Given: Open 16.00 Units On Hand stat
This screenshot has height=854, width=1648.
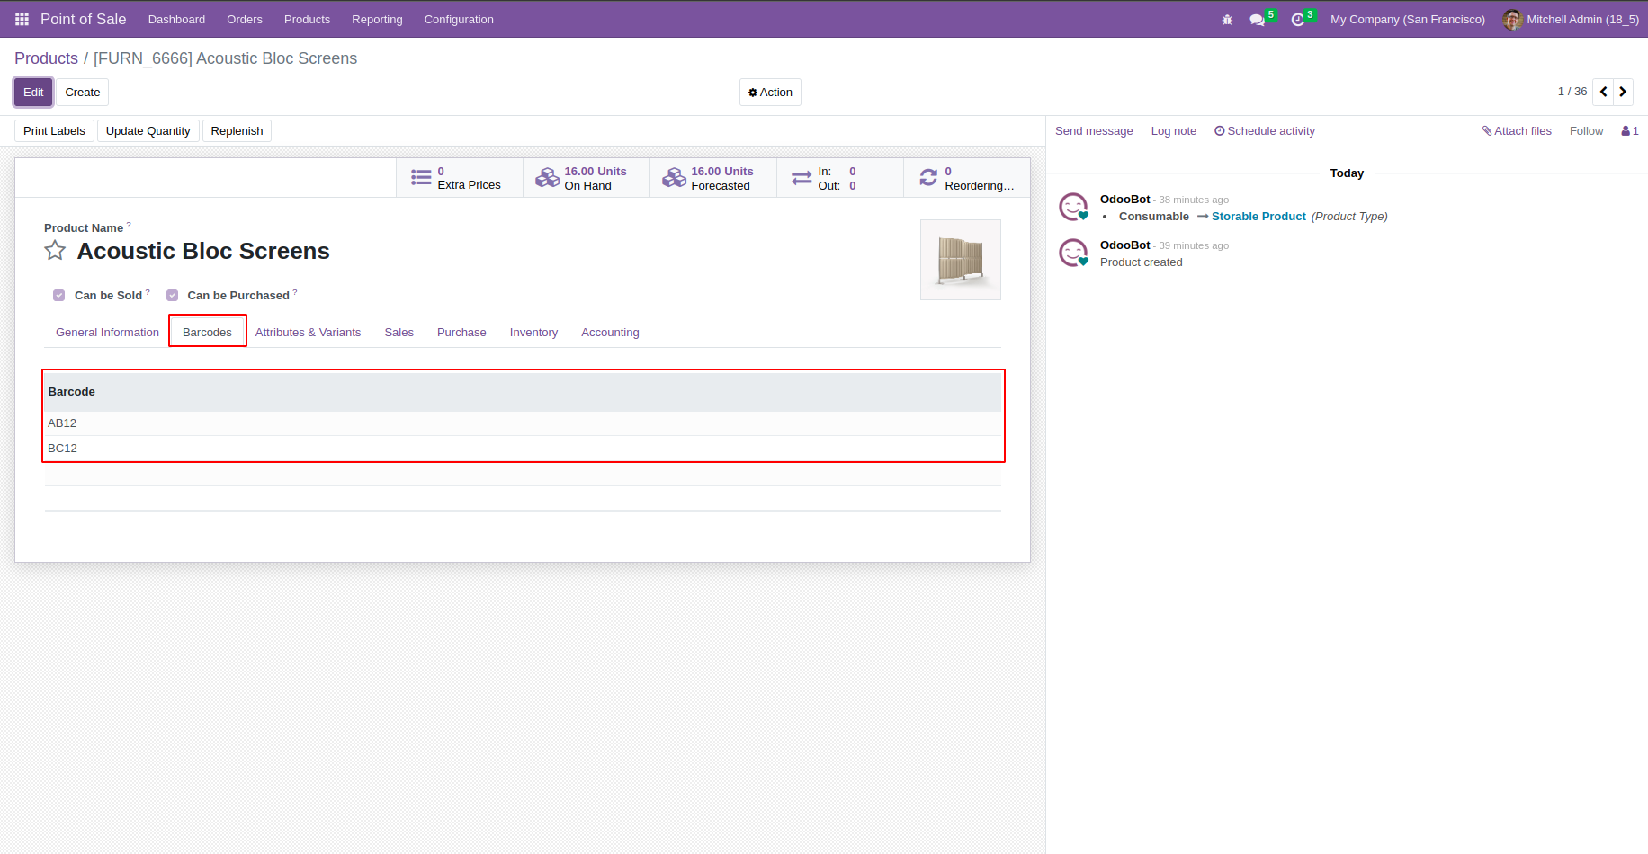Looking at the screenshot, I should (x=587, y=178).
